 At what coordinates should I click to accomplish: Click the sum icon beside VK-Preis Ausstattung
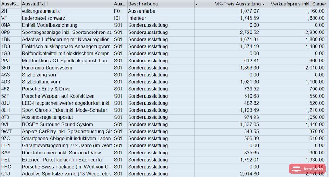[x=197, y=4]
